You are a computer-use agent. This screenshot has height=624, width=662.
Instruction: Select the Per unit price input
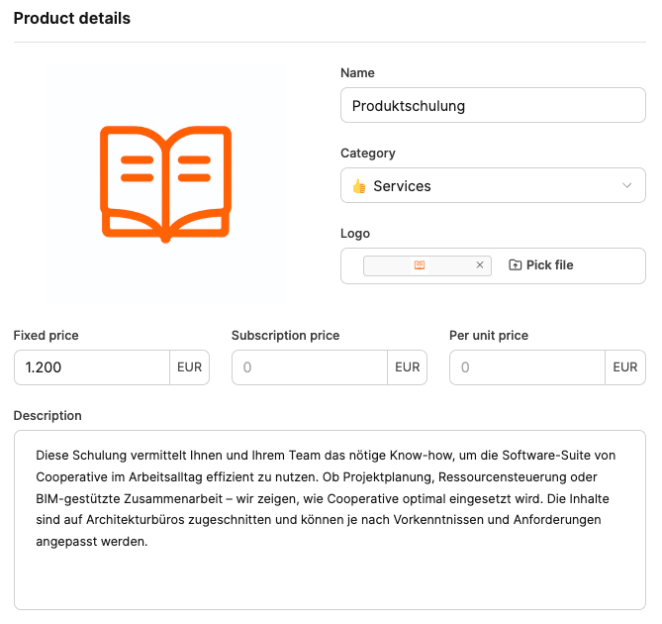tap(527, 367)
